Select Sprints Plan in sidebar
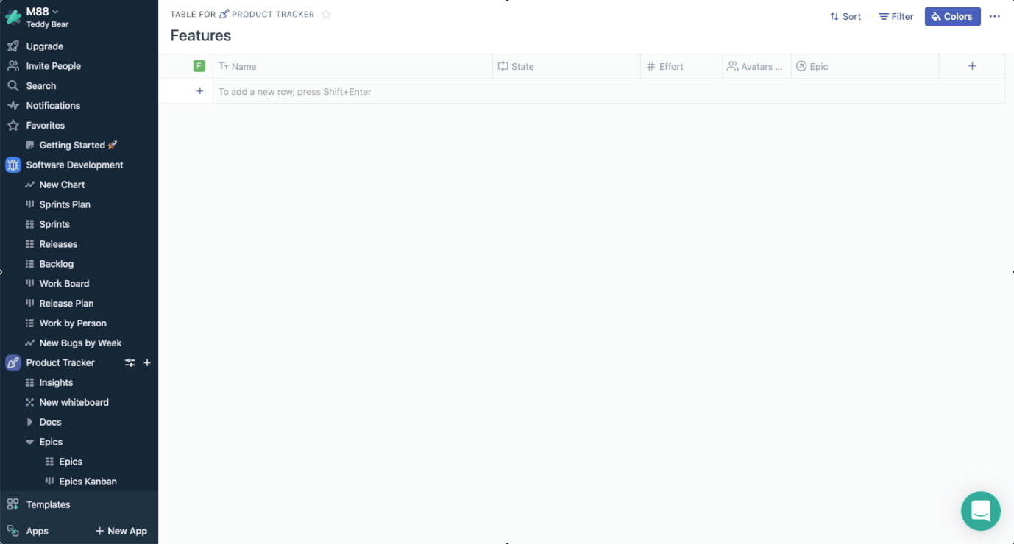Screen dimensions: 1014x544 pos(65,204)
